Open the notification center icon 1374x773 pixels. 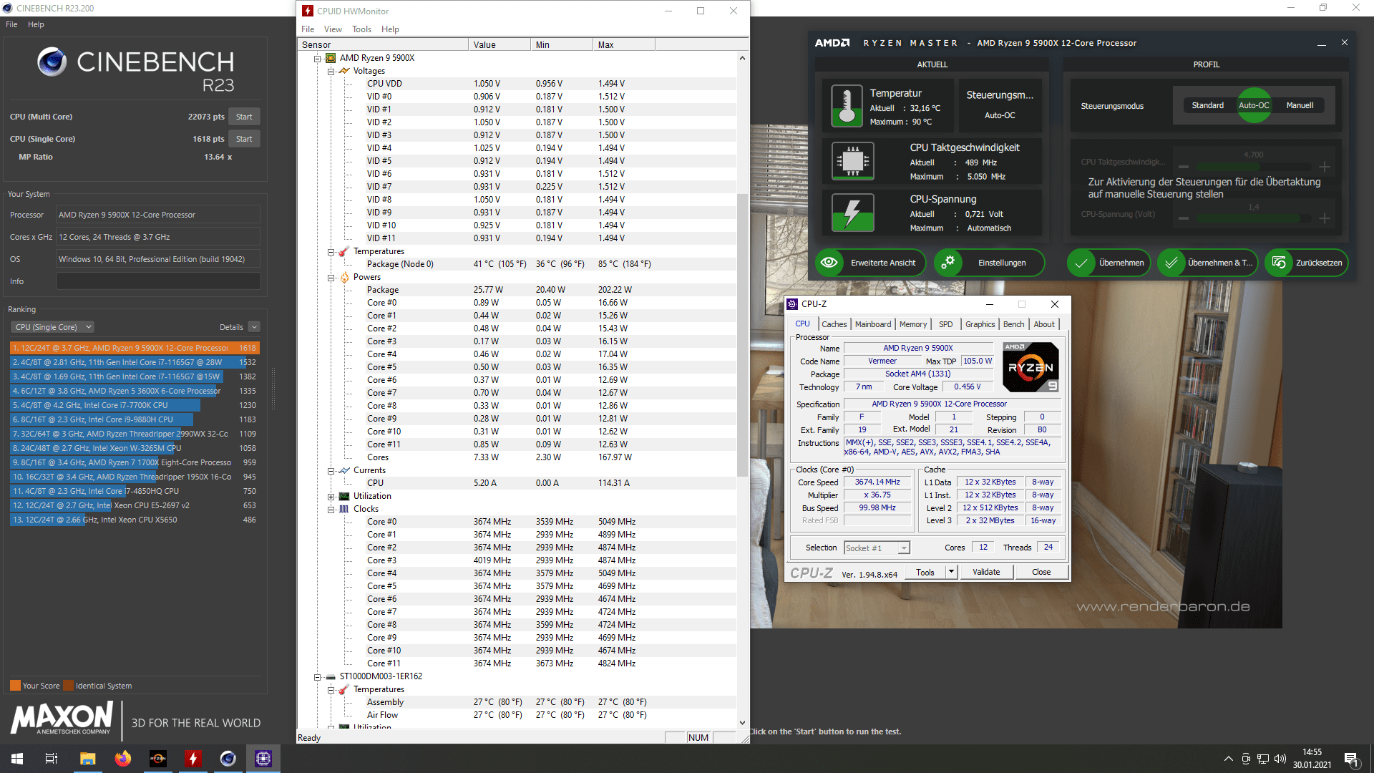pyautogui.click(x=1351, y=759)
